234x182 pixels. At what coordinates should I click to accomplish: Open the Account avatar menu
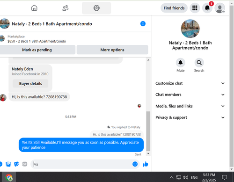pos(220,8)
